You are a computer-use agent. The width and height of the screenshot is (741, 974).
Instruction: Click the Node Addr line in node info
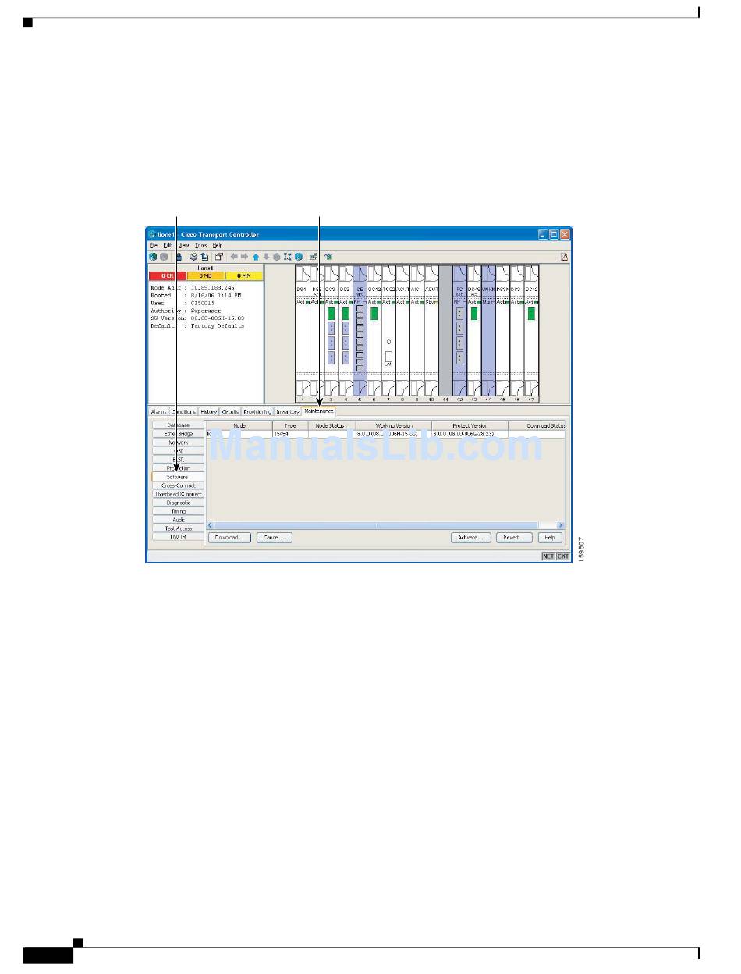point(192,288)
